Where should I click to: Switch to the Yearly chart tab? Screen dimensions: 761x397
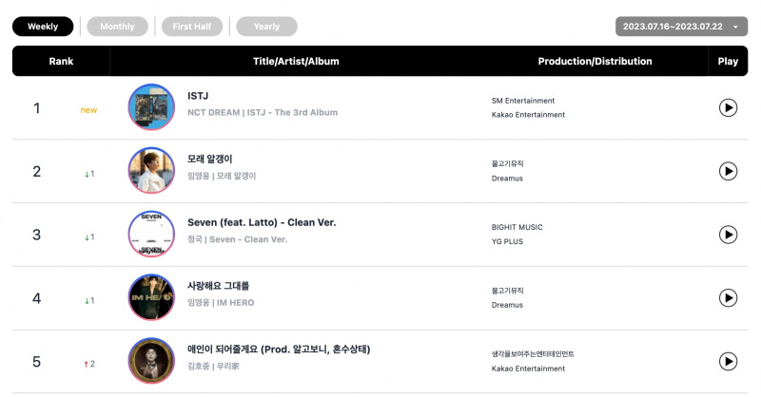[266, 27]
